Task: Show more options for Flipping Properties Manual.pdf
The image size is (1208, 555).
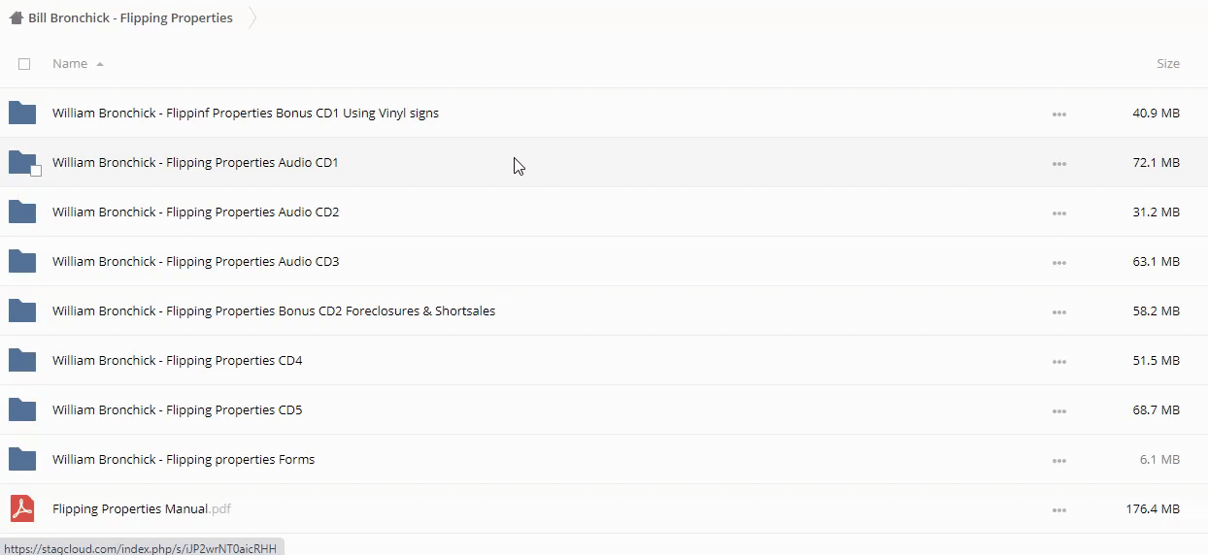Action: click(x=1058, y=510)
